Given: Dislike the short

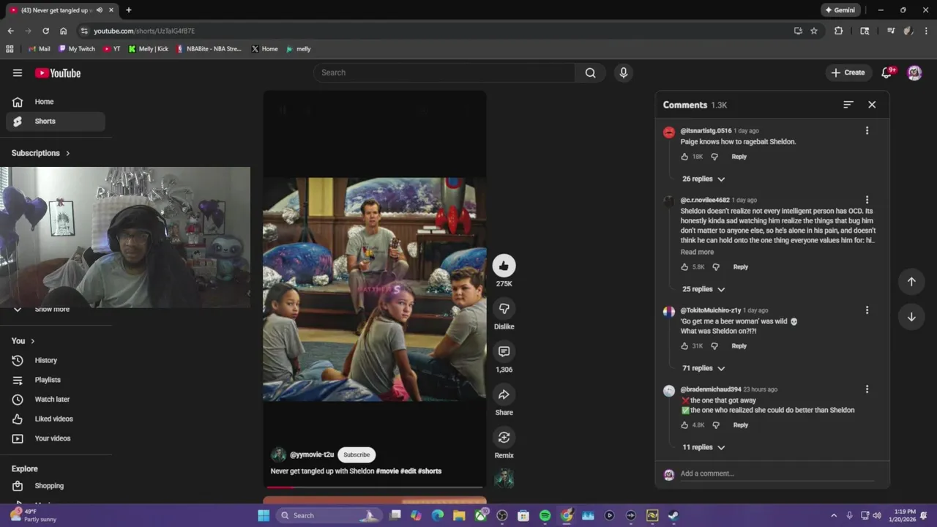Looking at the screenshot, I should (x=504, y=309).
